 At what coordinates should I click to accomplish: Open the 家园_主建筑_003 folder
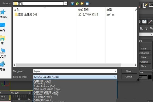tap(28, 15)
